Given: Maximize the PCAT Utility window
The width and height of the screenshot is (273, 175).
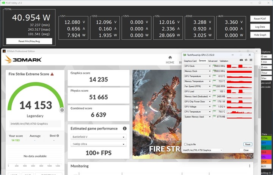Looking at the screenshot, I should pos(260,3).
